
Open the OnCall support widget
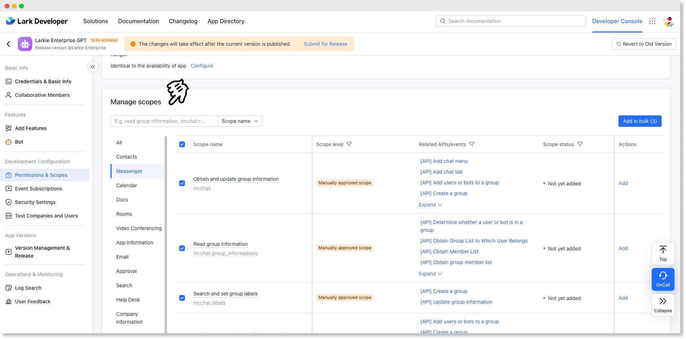click(663, 279)
